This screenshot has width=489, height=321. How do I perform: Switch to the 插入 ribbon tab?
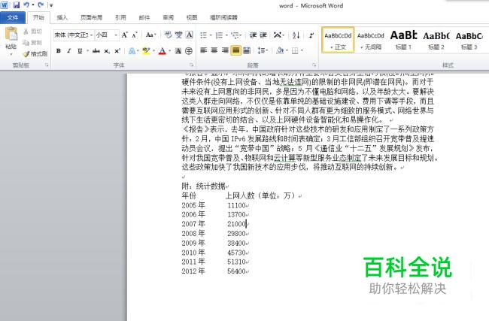[x=62, y=17]
